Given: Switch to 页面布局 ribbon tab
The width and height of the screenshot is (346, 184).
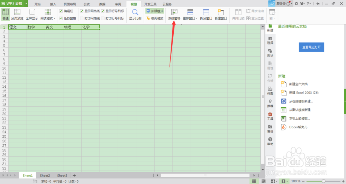Looking at the screenshot, I should coord(70,4).
